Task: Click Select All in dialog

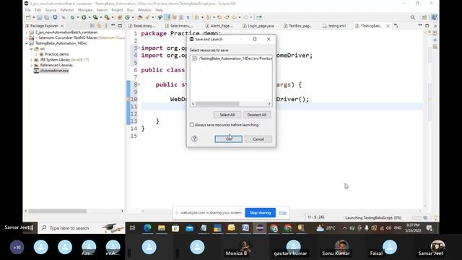Action: (x=227, y=115)
